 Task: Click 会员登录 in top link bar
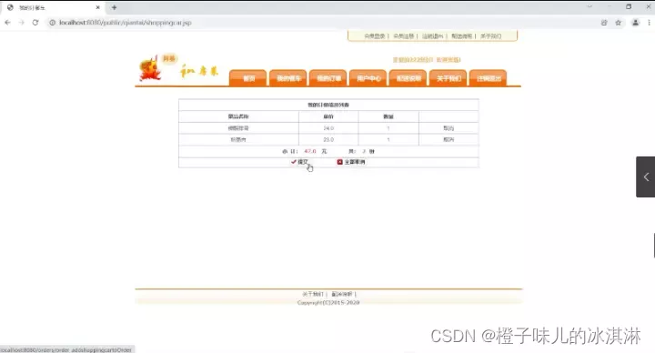[x=374, y=36]
